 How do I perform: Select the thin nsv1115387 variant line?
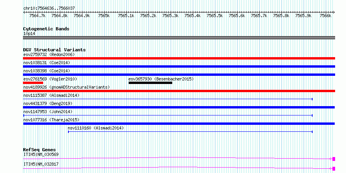pyautogui.click(x=168, y=99)
